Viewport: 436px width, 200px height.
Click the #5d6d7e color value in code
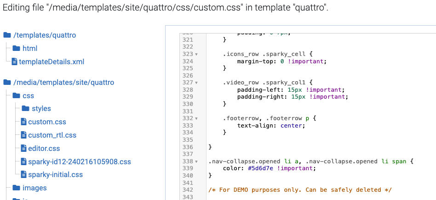click(x=261, y=168)
